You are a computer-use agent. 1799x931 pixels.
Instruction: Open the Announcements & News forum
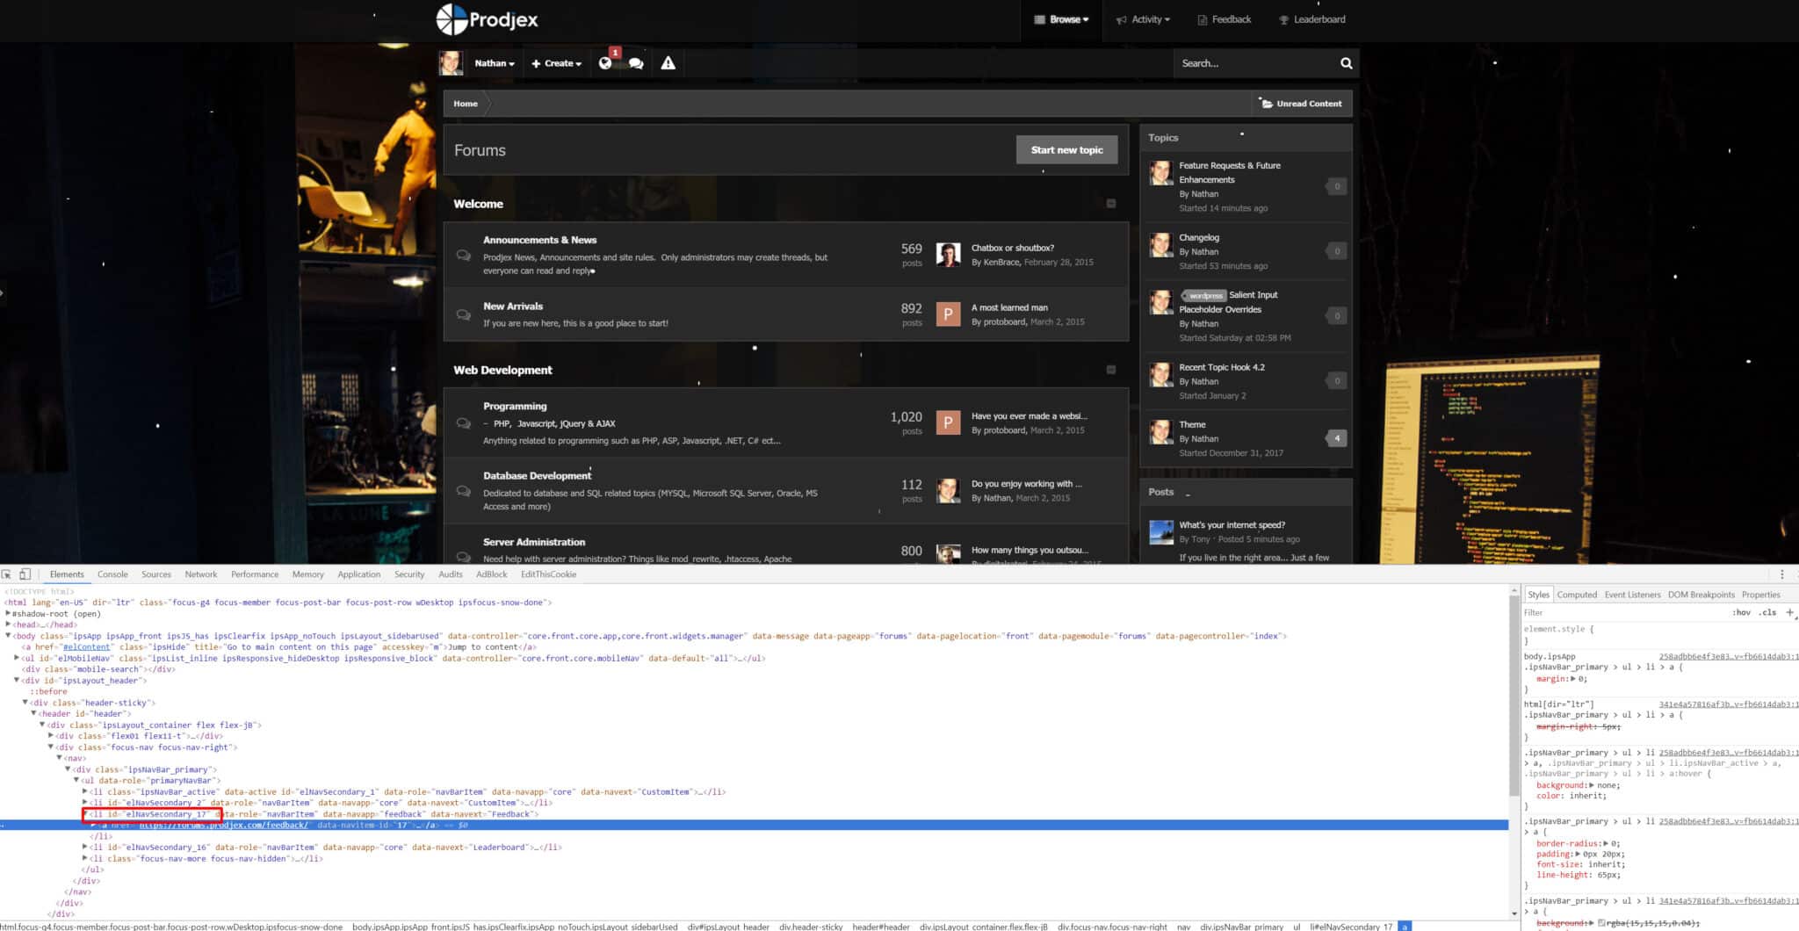539,240
